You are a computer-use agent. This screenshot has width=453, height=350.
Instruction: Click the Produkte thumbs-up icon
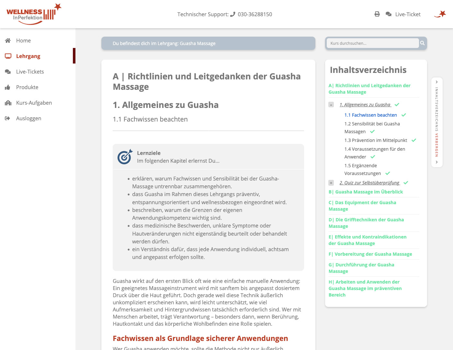point(8,87)
